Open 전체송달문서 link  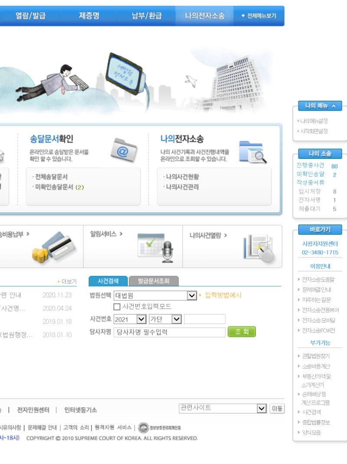pyautogui.click(x=50, y=177)
